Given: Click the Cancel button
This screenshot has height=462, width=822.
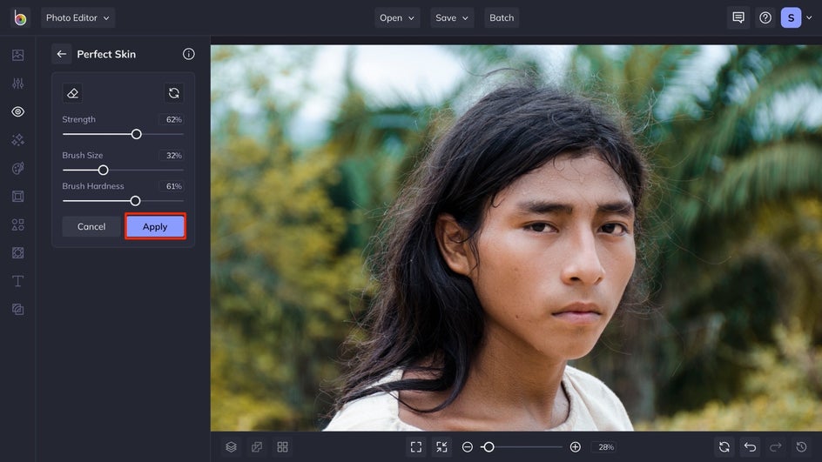Looking at the screenshot, I should (x=91, y=226).
